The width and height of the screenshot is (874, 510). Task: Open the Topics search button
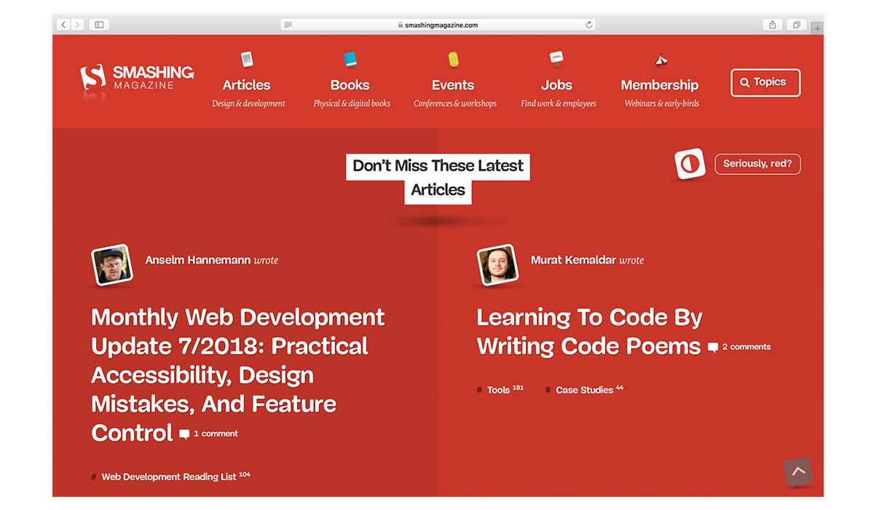click(x=765, y=82)
